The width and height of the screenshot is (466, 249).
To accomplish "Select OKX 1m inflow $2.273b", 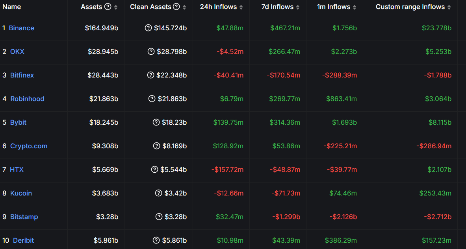I will coord(344,52).
